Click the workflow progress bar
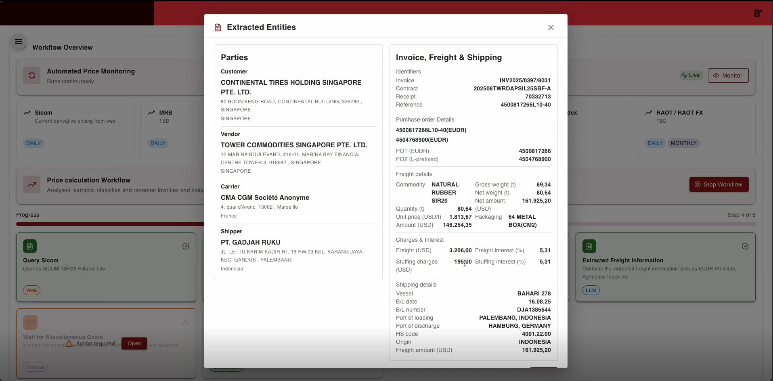773x381 pixels. pyautogui.click(x=110, y=224)
